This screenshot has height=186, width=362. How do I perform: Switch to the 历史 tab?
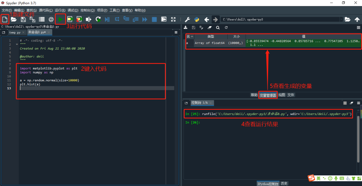pos(284,184)
